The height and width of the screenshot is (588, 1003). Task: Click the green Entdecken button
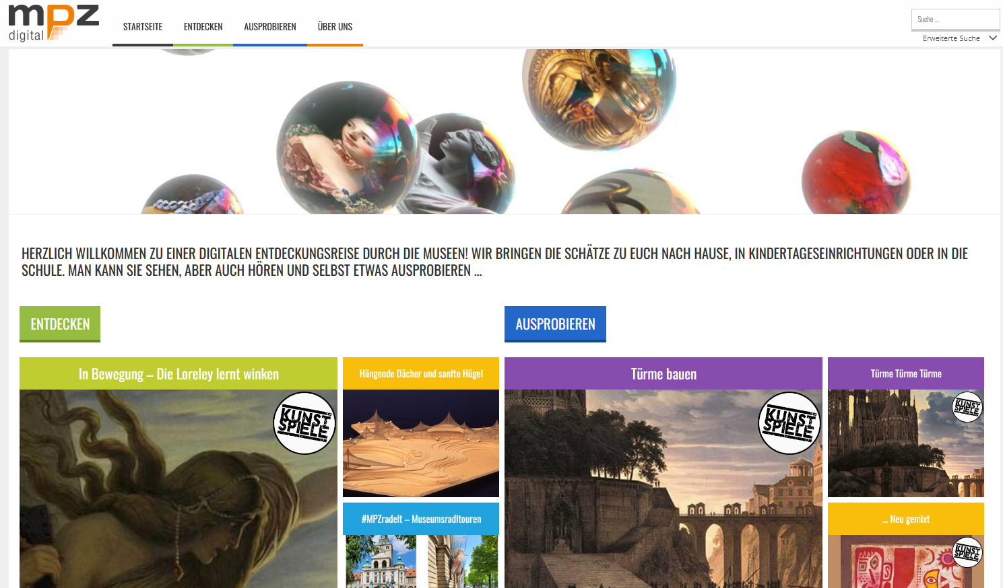pos(60,324)
